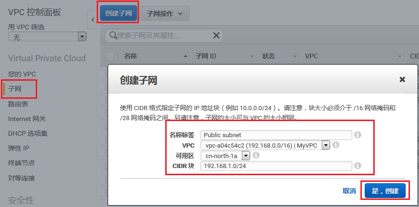Go to Internet 网关 in sidebar
Screen dimensions: 419x207
pyautogui.click(x=27, y=119)
